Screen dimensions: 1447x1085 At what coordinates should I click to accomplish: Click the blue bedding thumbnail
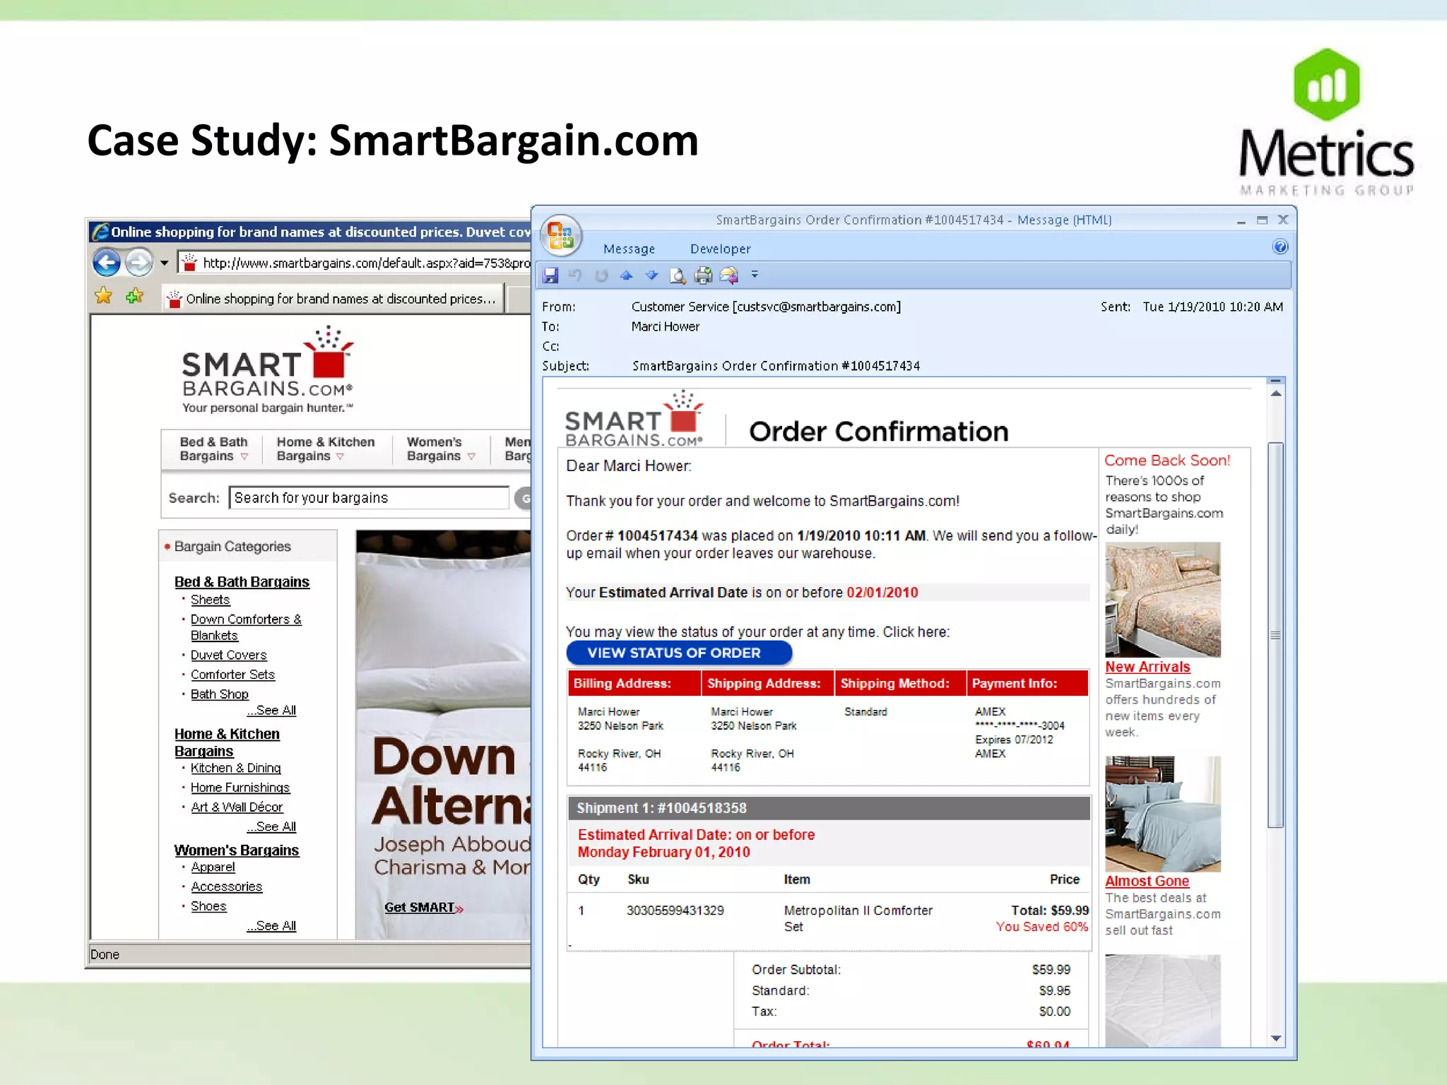[x=1163, y=814]
